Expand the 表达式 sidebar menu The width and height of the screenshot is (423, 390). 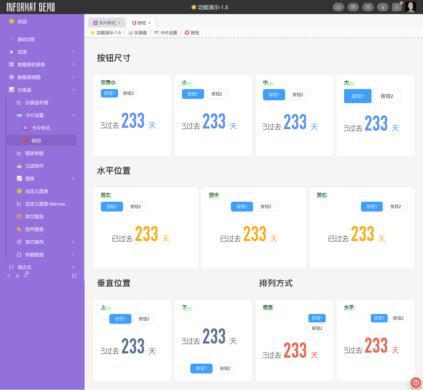click(x=73, y=267)
